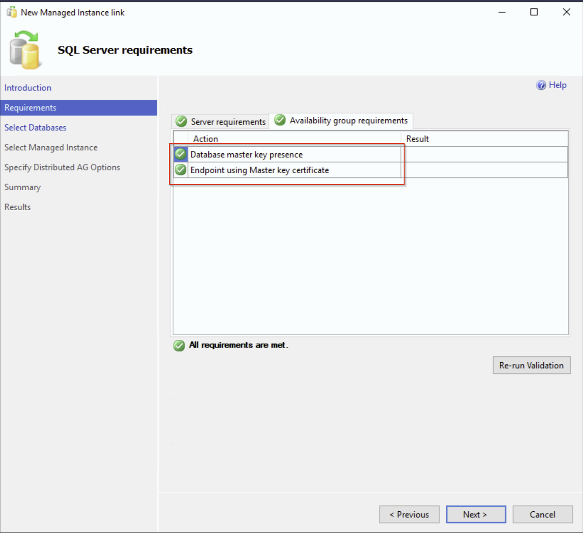Open the Introduction page in the sidebar

pyautogui.click(x=28, y=88)
